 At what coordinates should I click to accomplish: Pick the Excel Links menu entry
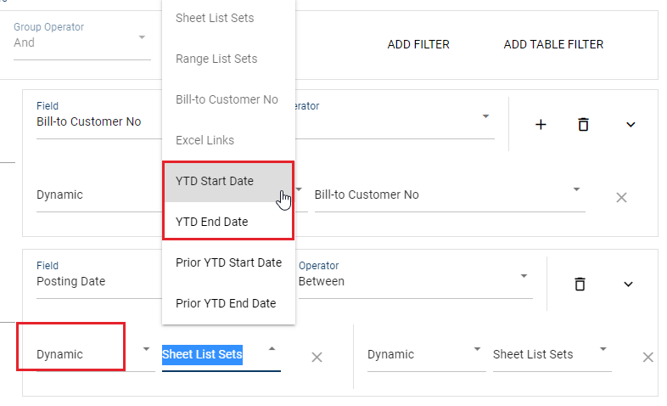(228, 140)
